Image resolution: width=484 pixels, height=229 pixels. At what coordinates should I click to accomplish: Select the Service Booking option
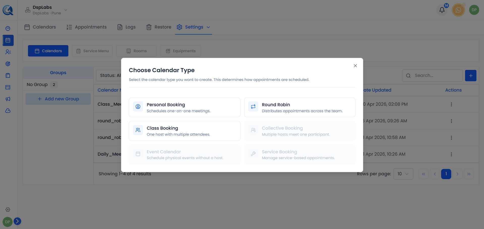click(300, 155)
